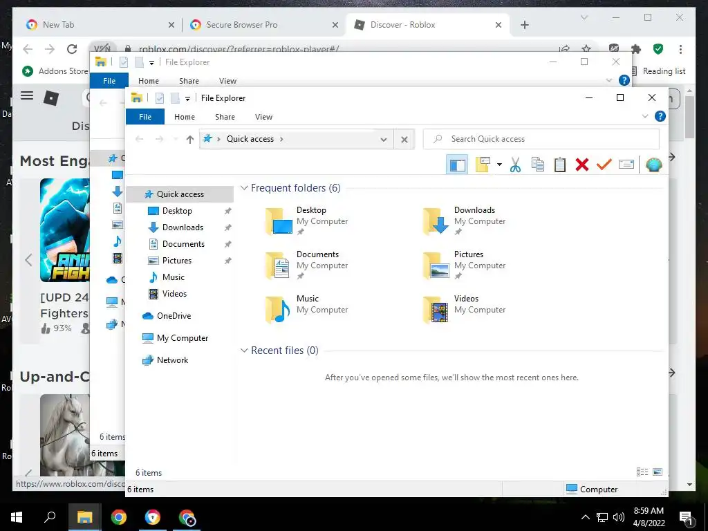
Task: Click the Email envelope icon
Action: click(626, 165)
